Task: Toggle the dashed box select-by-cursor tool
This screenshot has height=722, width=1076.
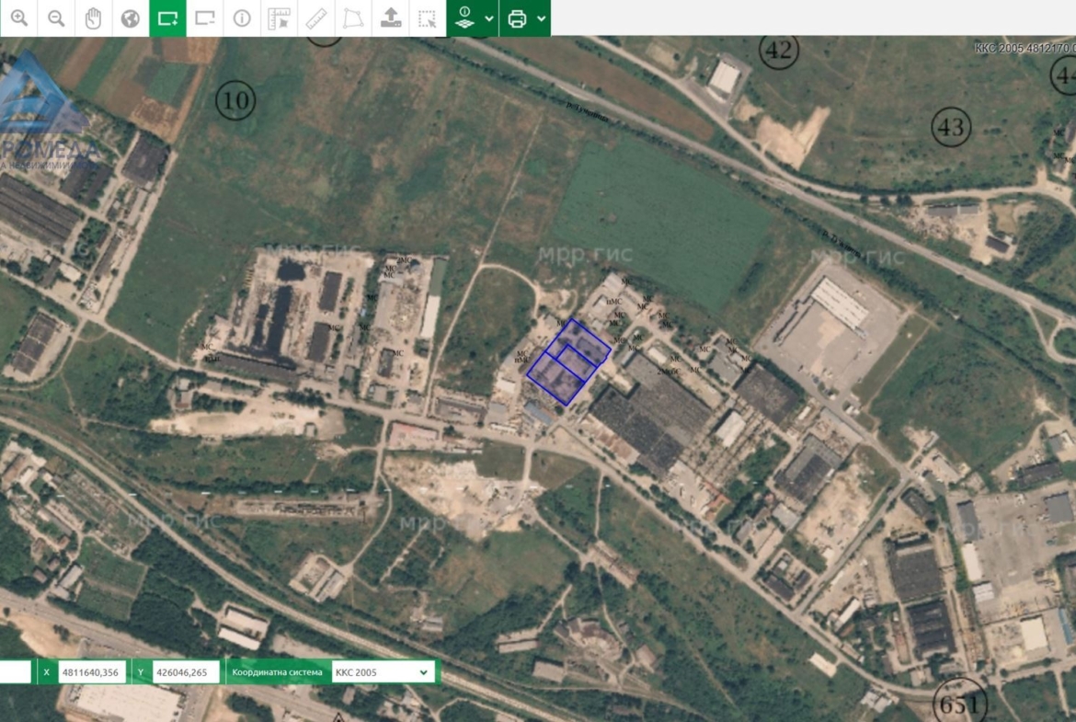Action: [x=427, y=18]
